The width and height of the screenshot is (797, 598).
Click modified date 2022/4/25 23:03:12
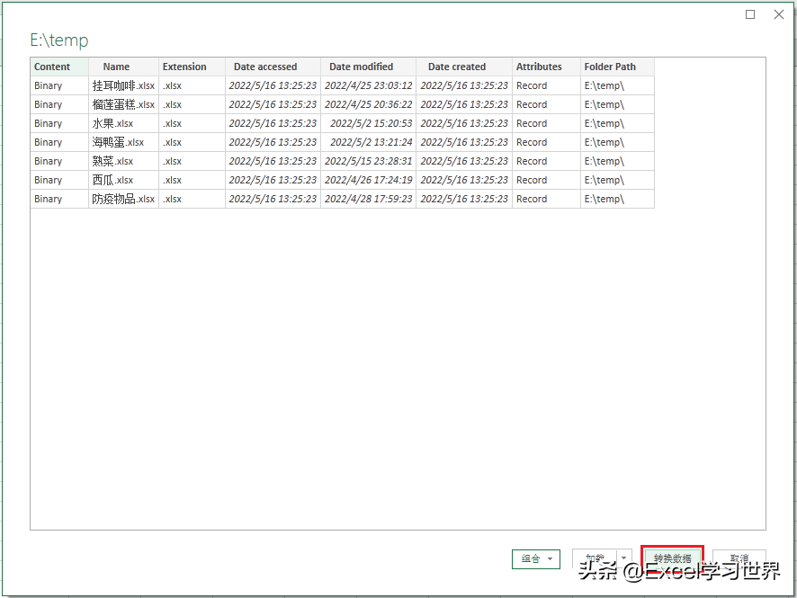click(x=369, y=85)
